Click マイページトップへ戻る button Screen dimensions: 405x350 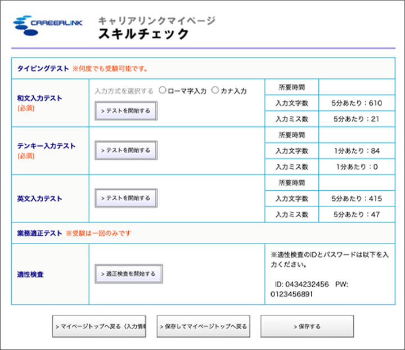click(x=99, y=326)
